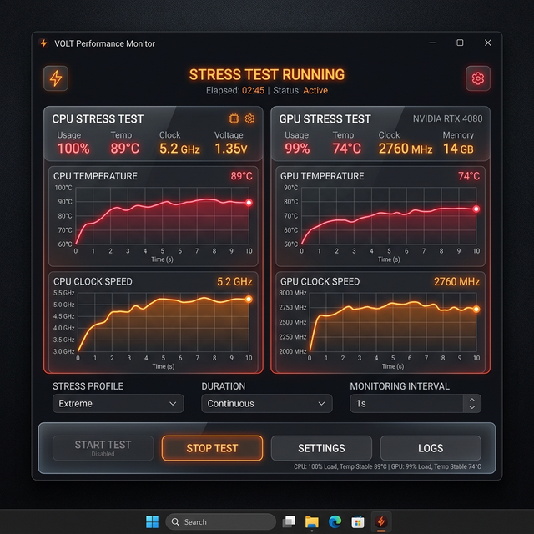This screenshot has height=534, width=534.
Task: Open Windows Start menu
Action: pos(152,521)
